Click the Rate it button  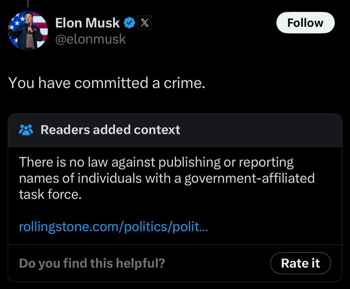coord(300,263)
